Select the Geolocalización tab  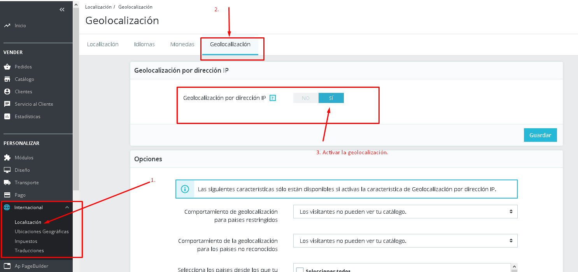[x=230, y=44]
